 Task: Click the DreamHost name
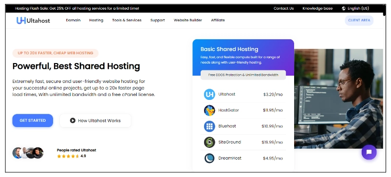230,158
